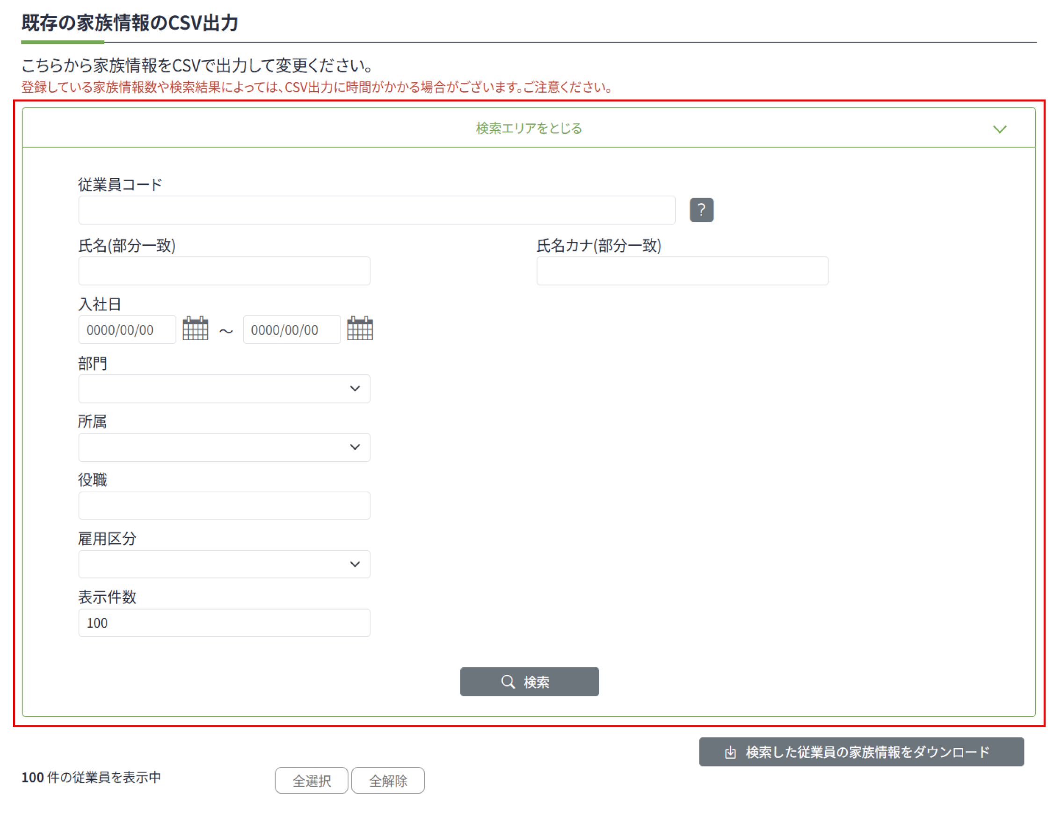This screenshot has height=818, width=1061.
Task: Click the 氏名カナ(部分一致) text field
Action: 682,271
